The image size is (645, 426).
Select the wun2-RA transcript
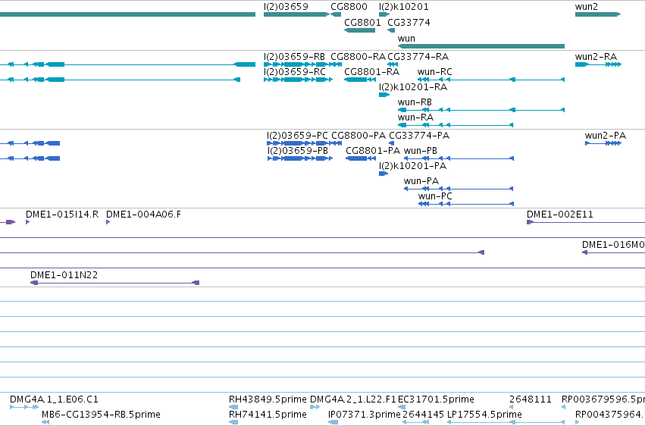pos(598,64)
